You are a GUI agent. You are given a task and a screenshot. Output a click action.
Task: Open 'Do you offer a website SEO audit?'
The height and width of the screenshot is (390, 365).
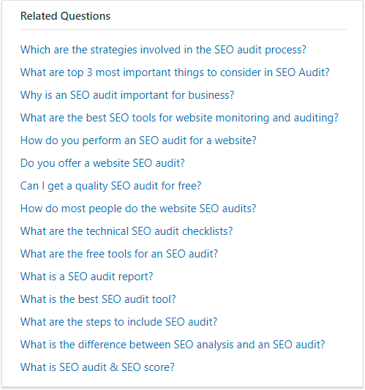[x=102, y=163]
